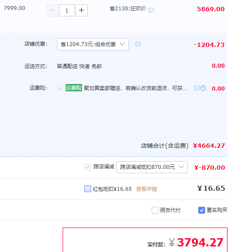Screen dimensions: 228x252
Task: Toggle the 运费险 checkbox
Action: tap(60, 88)
